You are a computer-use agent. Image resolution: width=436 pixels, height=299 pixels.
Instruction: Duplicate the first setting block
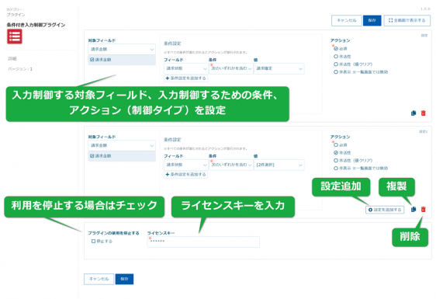[414, 113]
